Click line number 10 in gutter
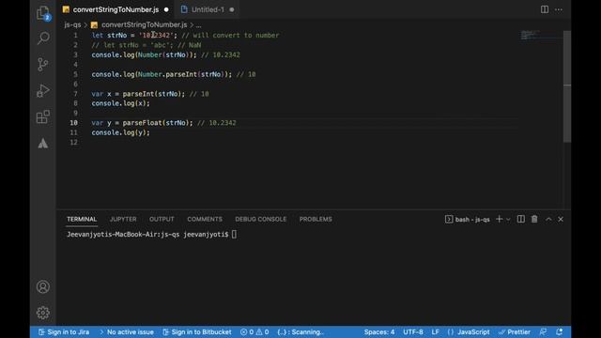The height and width of the screenshot is (338, 601). point(73,123)
